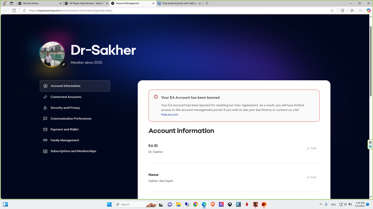This screenshot has width=373, height=209.
Task: Open the browser profile icon
Action: tap(4, 3)
